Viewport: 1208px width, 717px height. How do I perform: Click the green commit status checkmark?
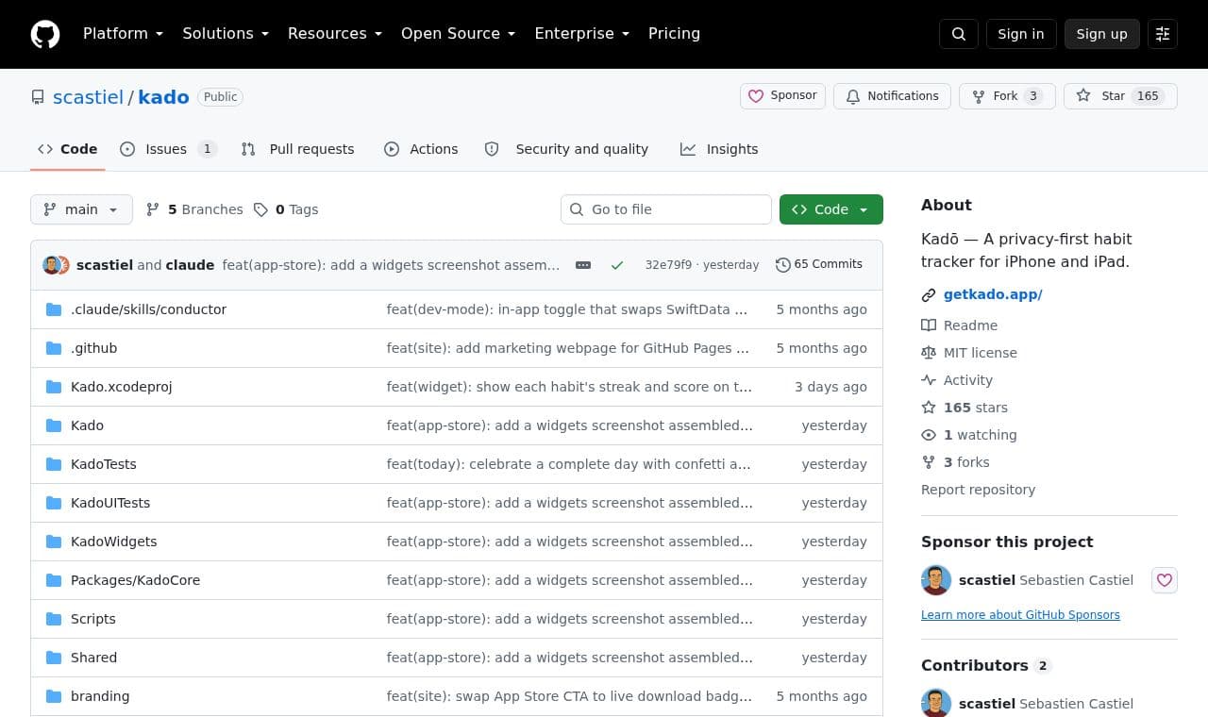617,265
